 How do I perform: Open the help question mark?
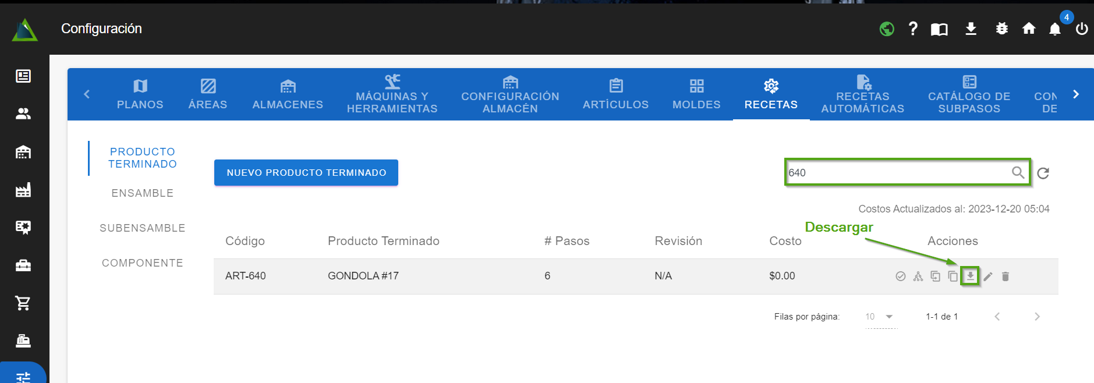pos(913,29)
